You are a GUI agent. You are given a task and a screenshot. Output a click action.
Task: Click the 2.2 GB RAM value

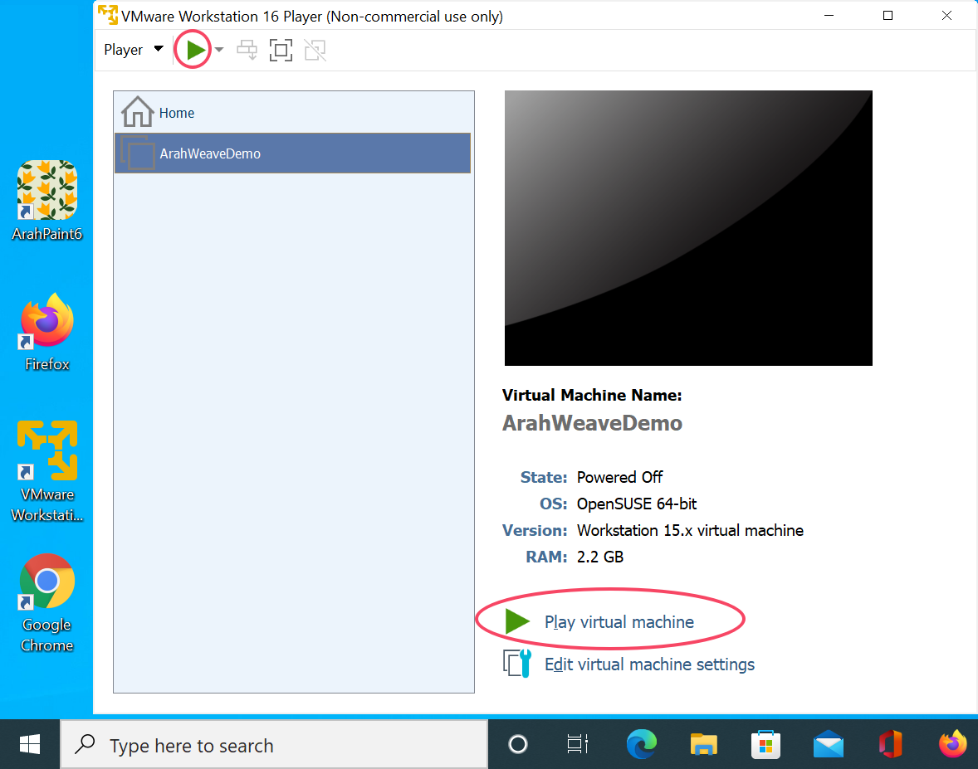click(x=600, y=557)
